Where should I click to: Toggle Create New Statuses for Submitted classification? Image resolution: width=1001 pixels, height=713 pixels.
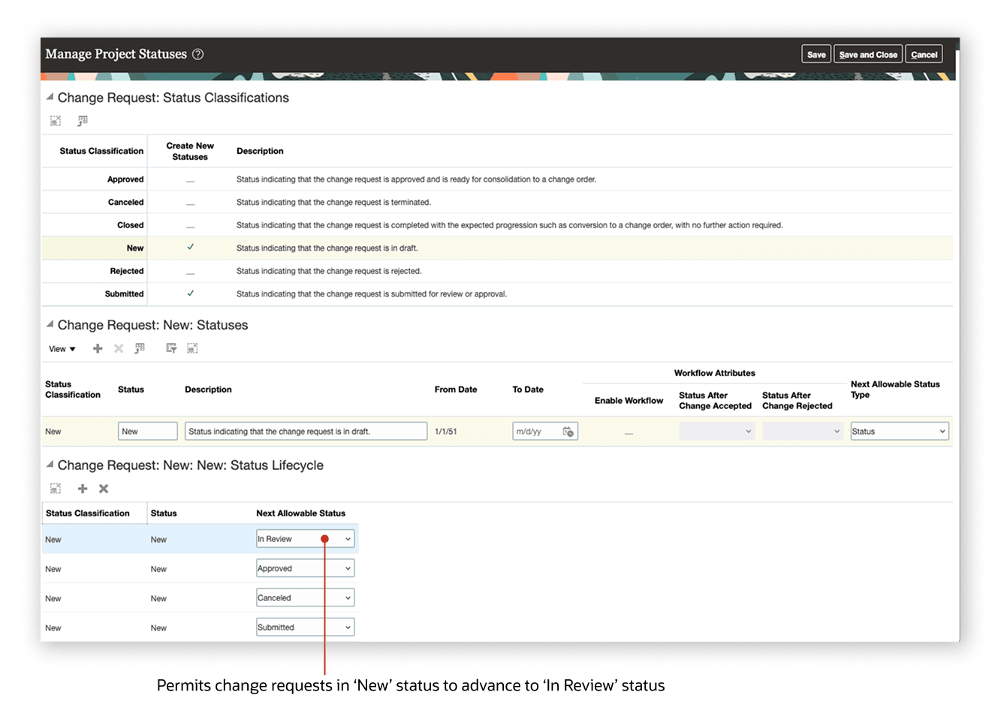[x=191, y=294]
